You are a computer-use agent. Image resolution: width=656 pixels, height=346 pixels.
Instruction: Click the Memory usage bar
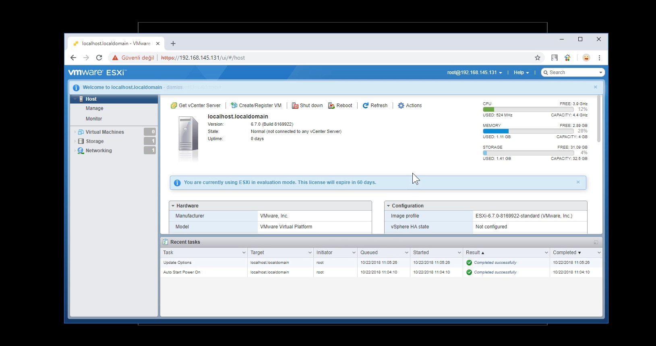pos(528,131)
